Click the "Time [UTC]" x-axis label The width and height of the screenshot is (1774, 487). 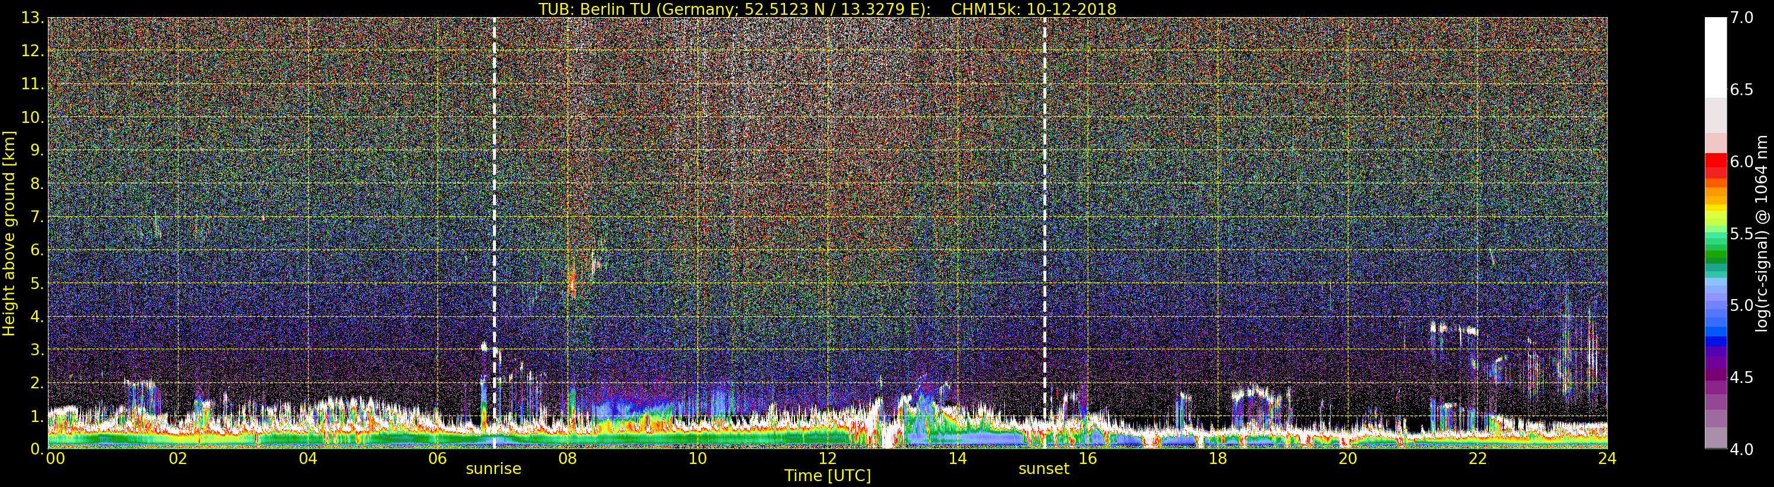coord(827,476)
